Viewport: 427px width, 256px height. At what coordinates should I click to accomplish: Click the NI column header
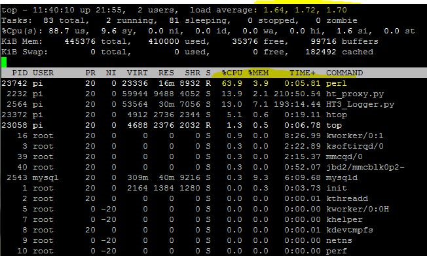tap(111, 73)
